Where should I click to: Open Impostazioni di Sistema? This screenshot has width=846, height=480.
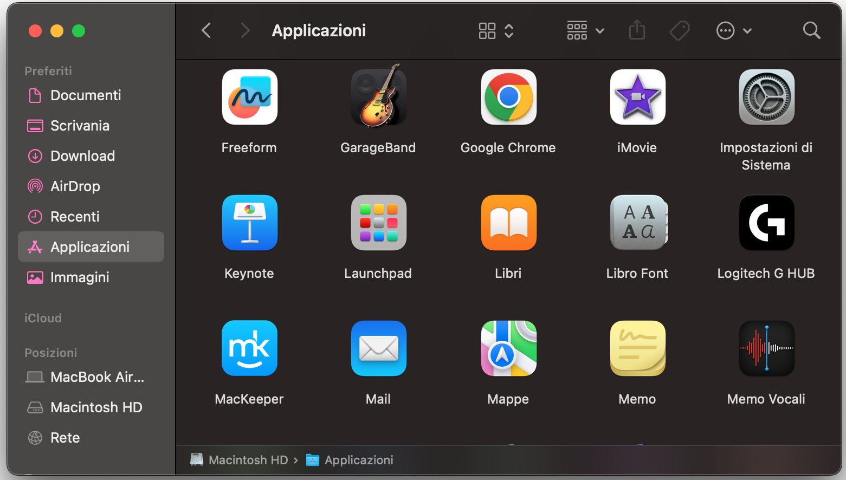coord(766,98)
